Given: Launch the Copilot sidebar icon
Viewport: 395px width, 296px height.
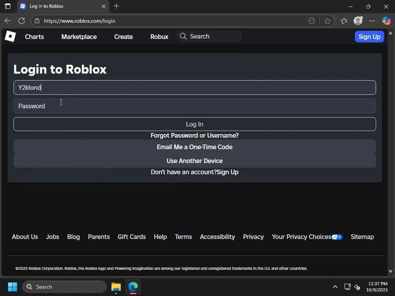Looking at the screenshot, I should 386,21.
